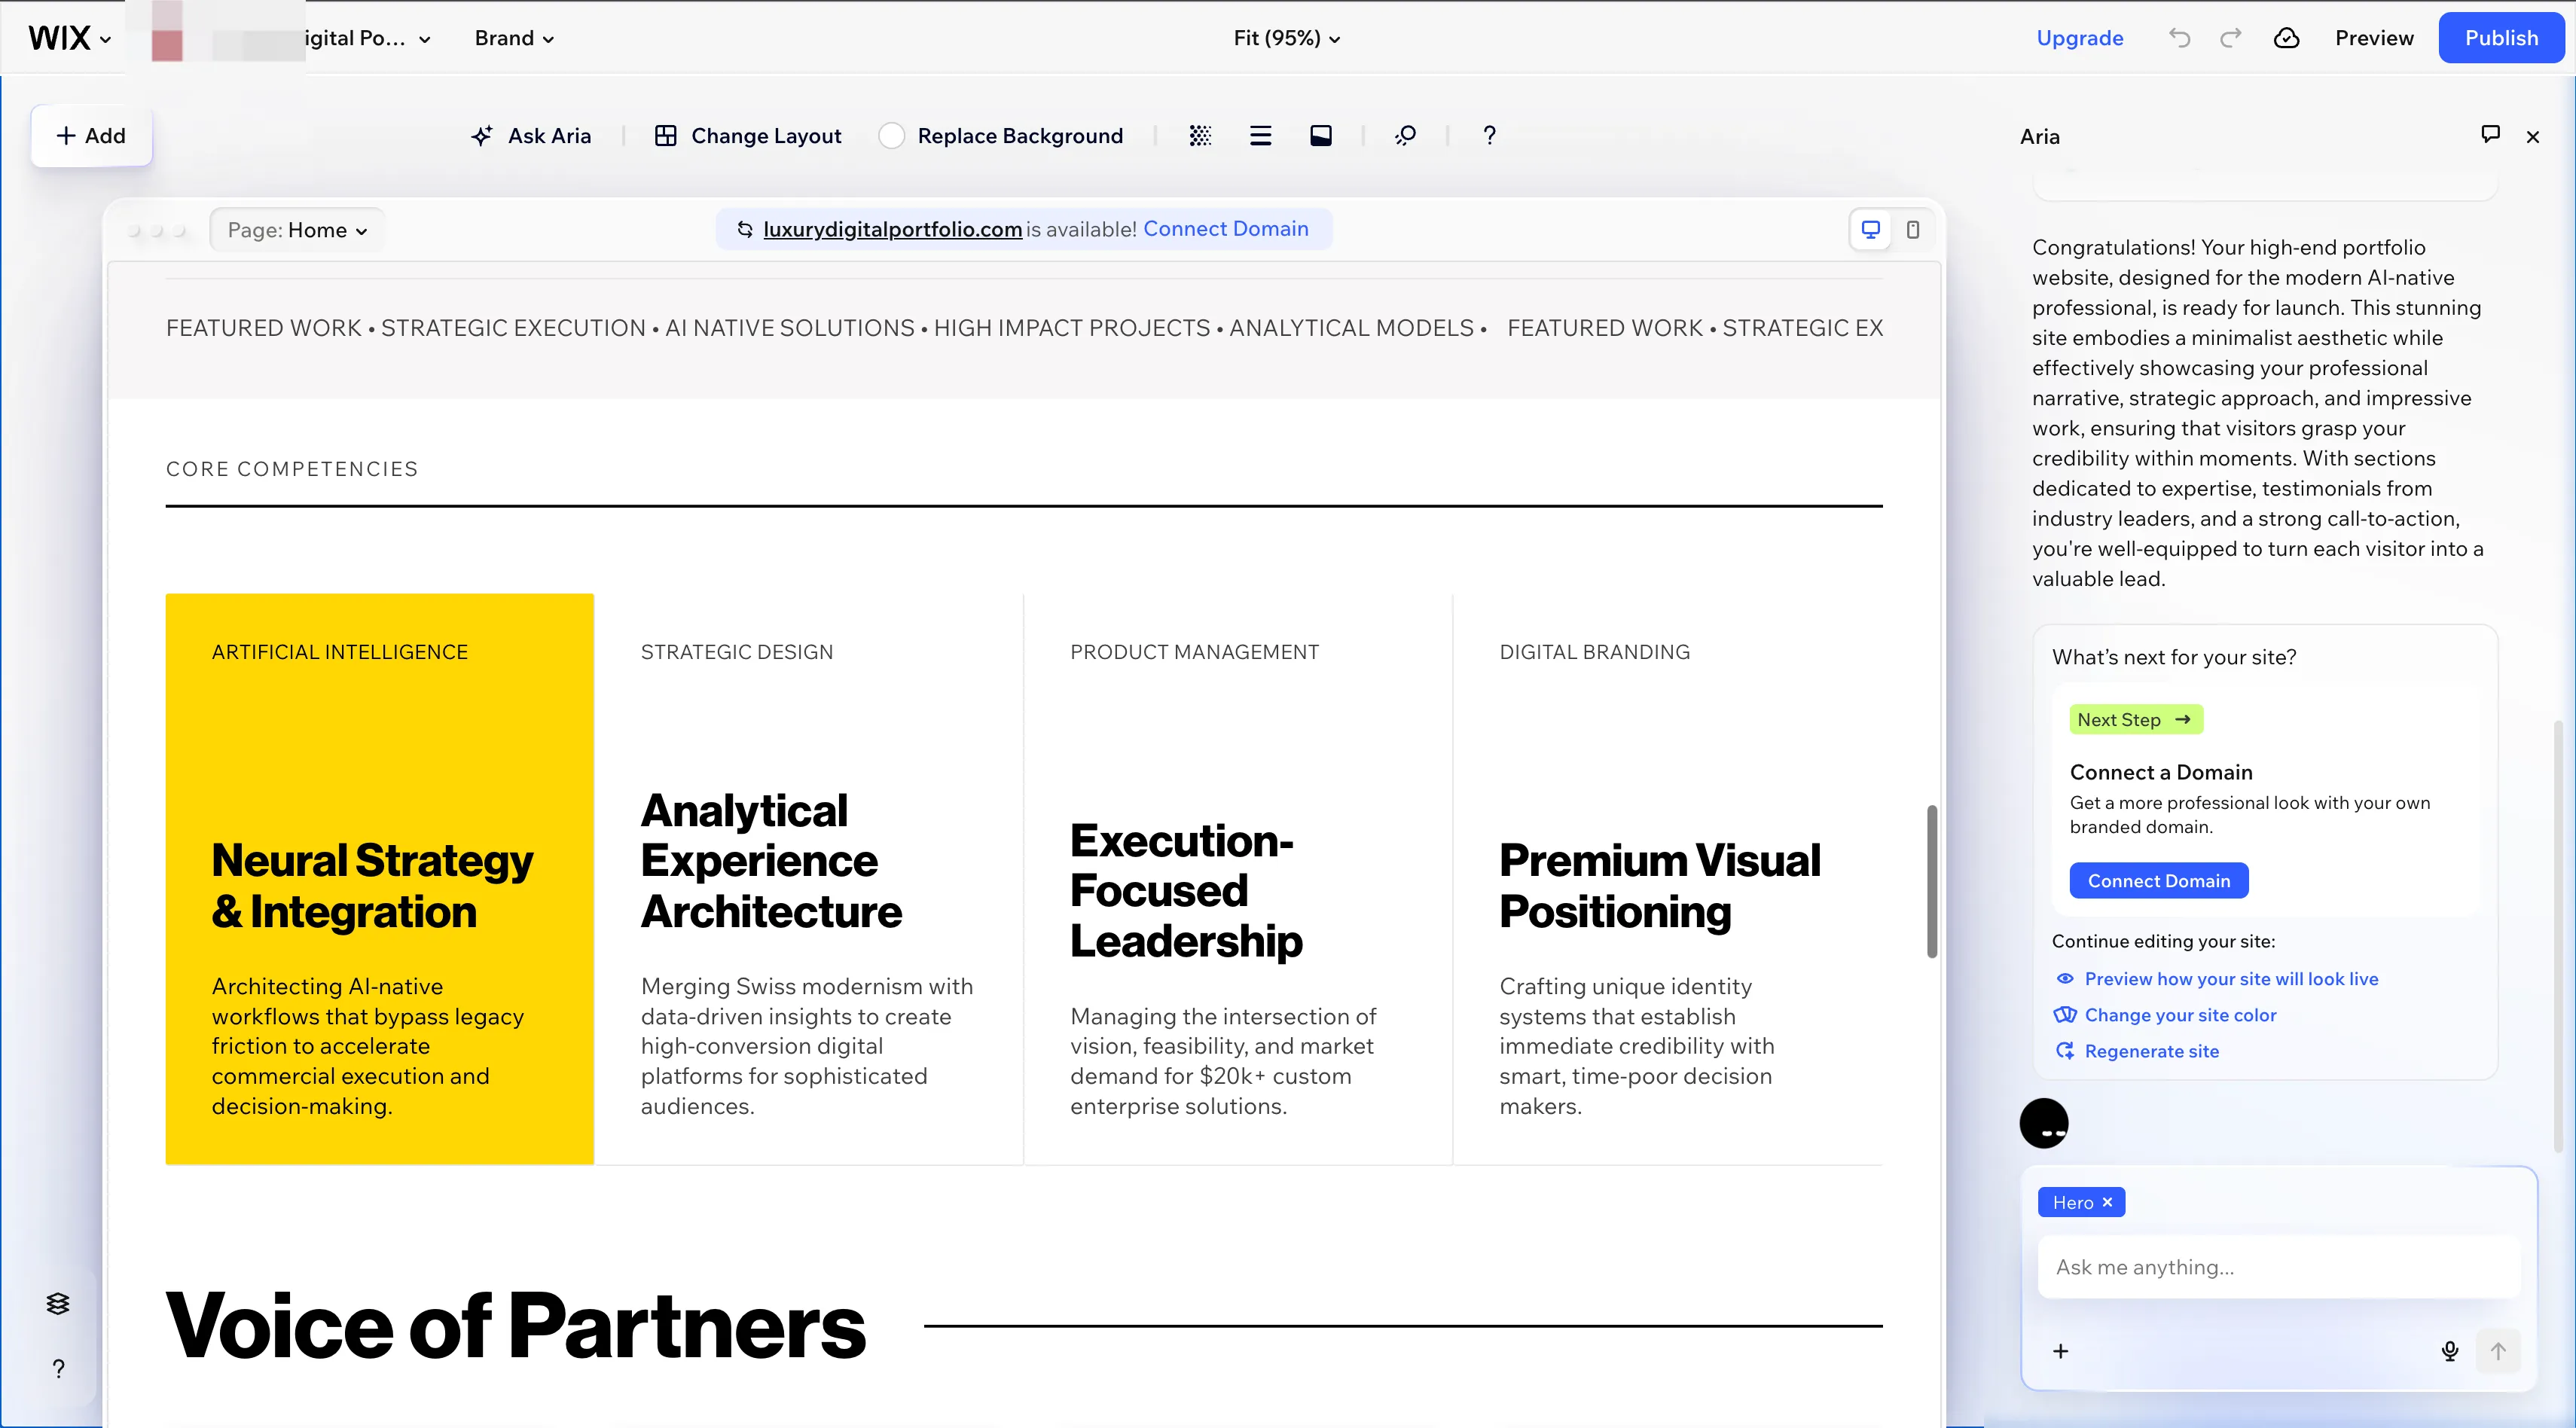Open the WIX main menu
The width and height of the screenshot is (2576, 1428).
pyautogui.click(x=69, y=38)
